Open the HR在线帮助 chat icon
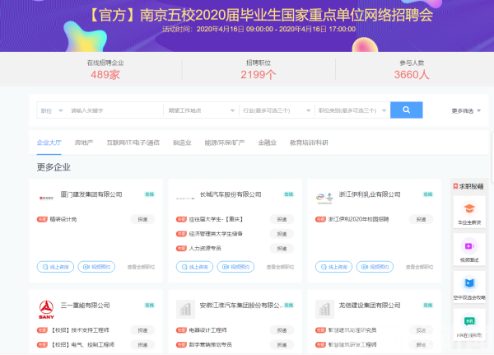494x355 pixels. [469, 321]
